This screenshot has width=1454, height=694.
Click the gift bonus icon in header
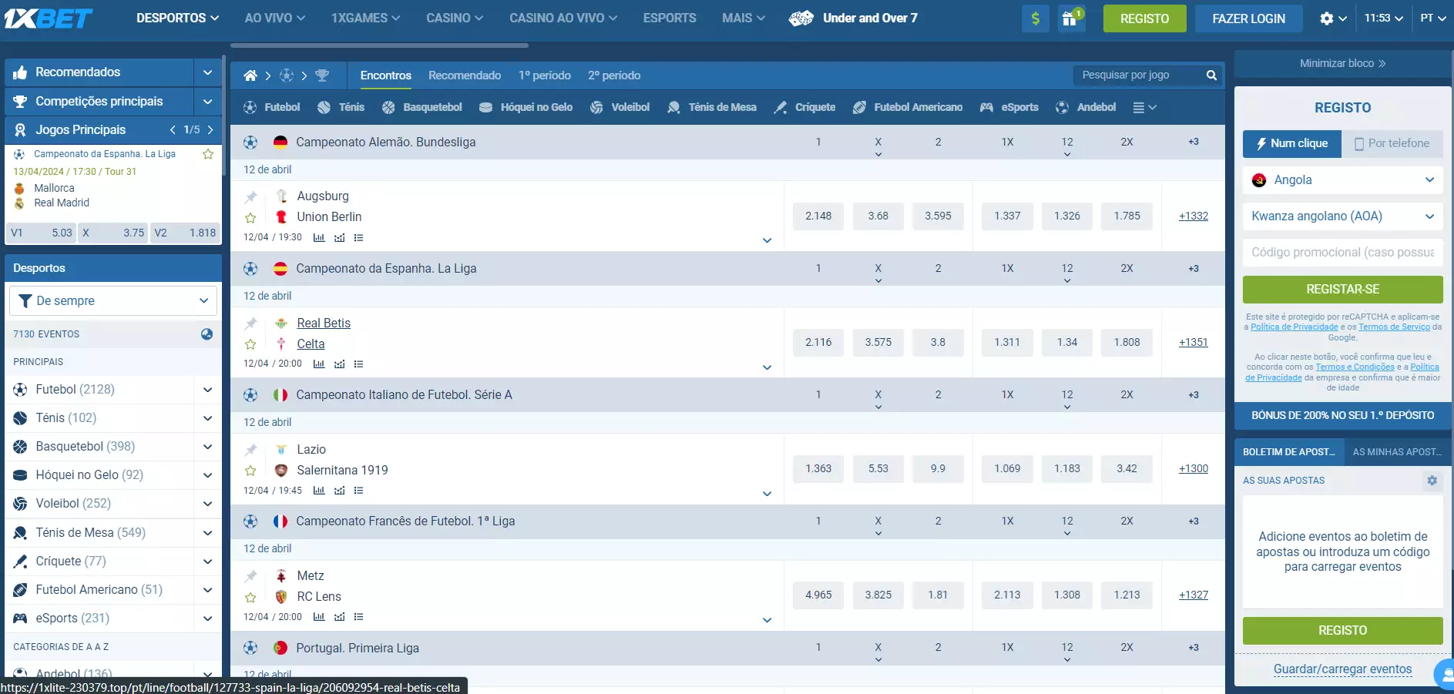1070,18
